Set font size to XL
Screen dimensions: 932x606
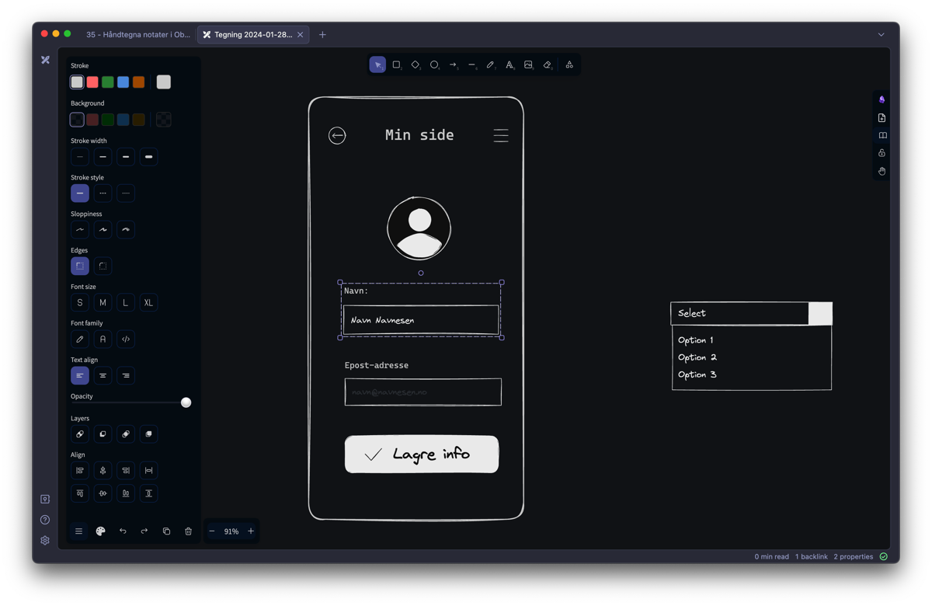pos(148,303)
